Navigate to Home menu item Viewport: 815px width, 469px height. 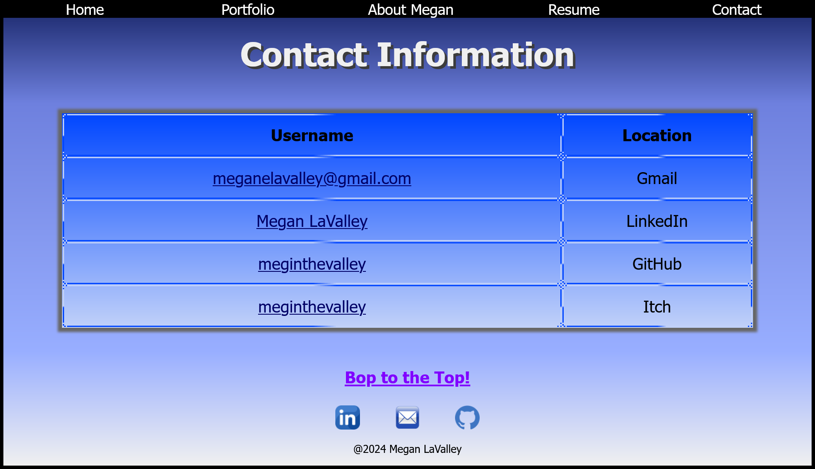pos(84,9)
